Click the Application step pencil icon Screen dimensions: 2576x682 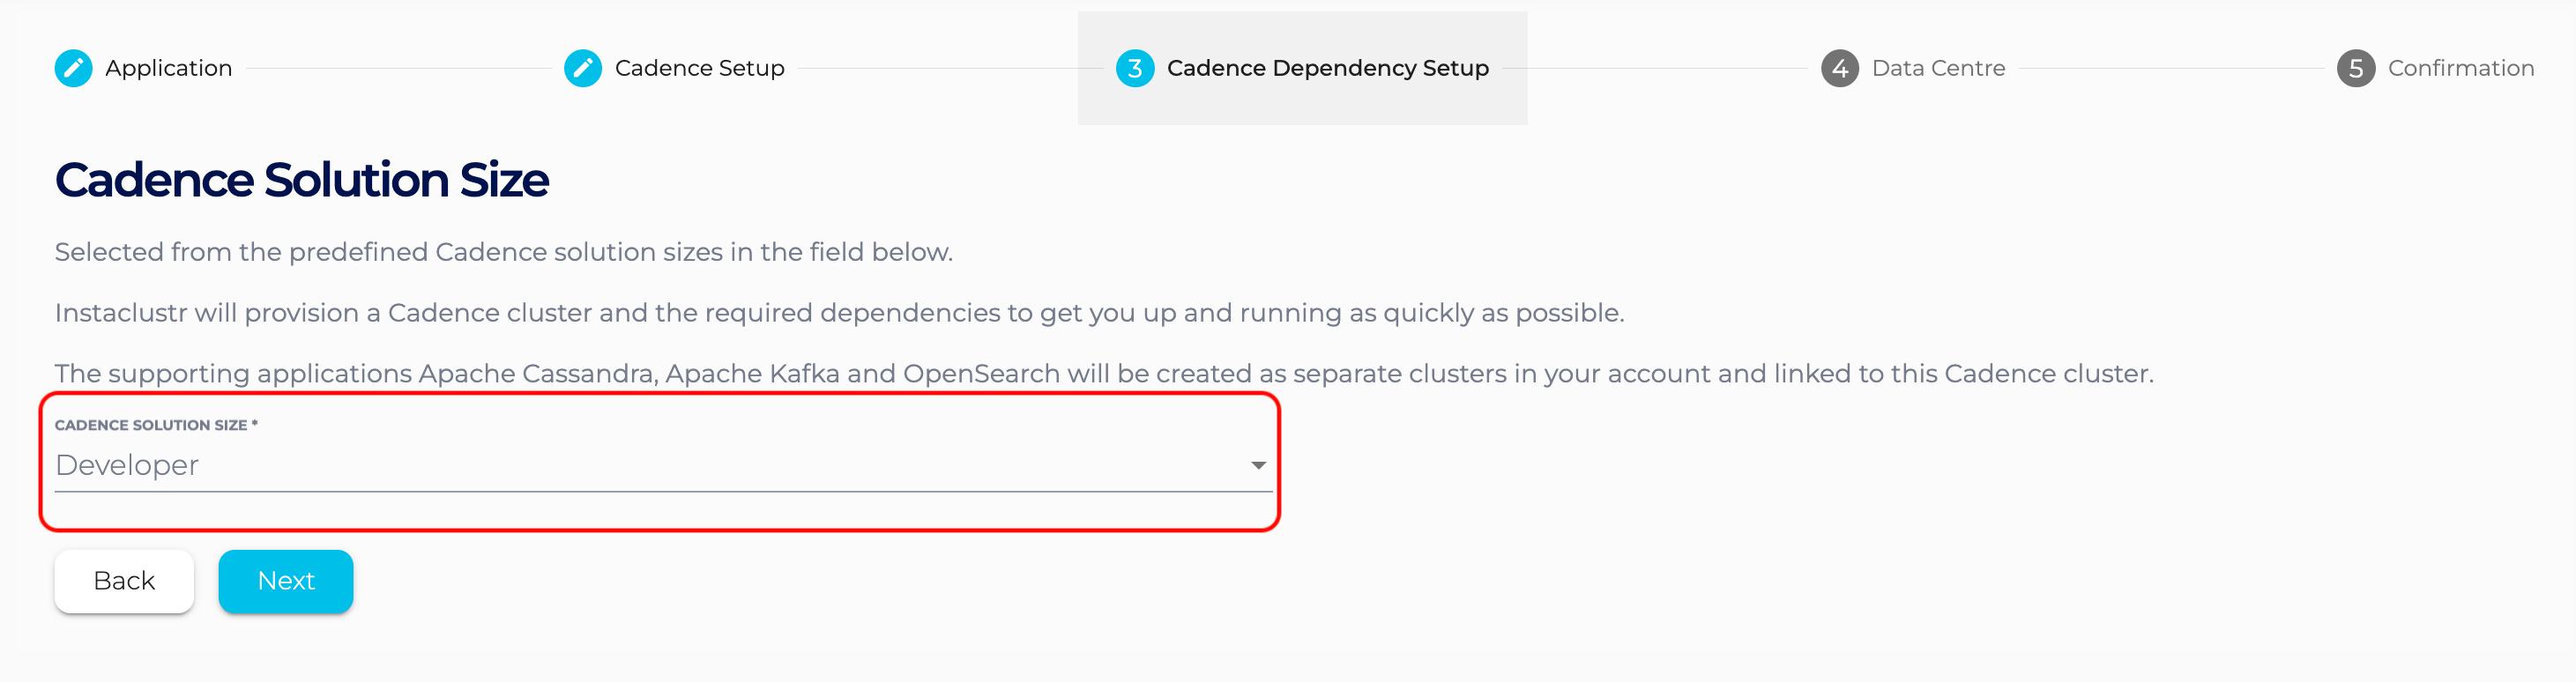coord(73,68)
